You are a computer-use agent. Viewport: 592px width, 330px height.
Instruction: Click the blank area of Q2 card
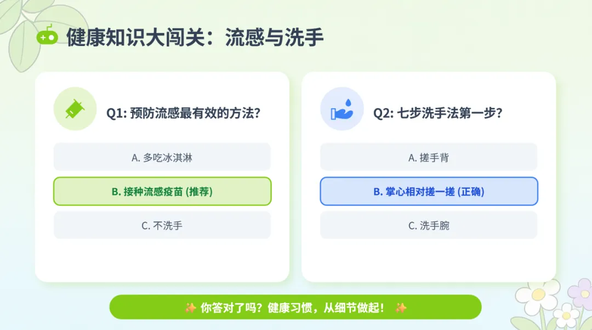[x=429, y=260]
